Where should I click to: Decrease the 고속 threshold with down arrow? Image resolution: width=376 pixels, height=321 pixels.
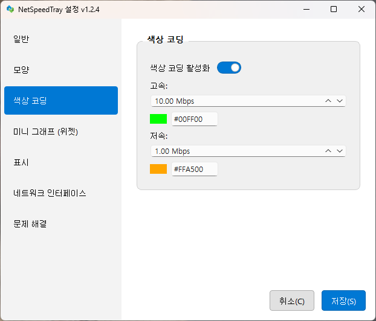[x=340, y=101]
